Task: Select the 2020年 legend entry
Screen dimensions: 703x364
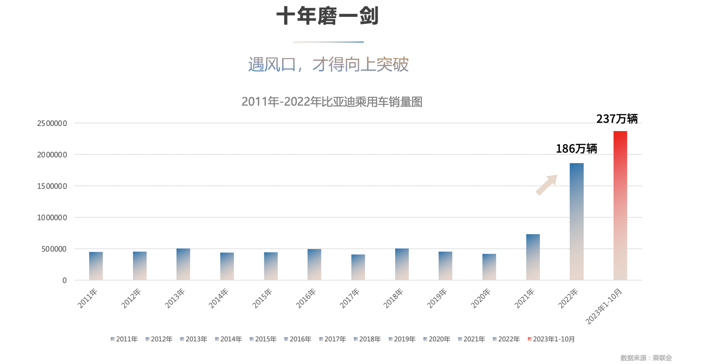Action: pyautogui.click(x=437, y=339)
